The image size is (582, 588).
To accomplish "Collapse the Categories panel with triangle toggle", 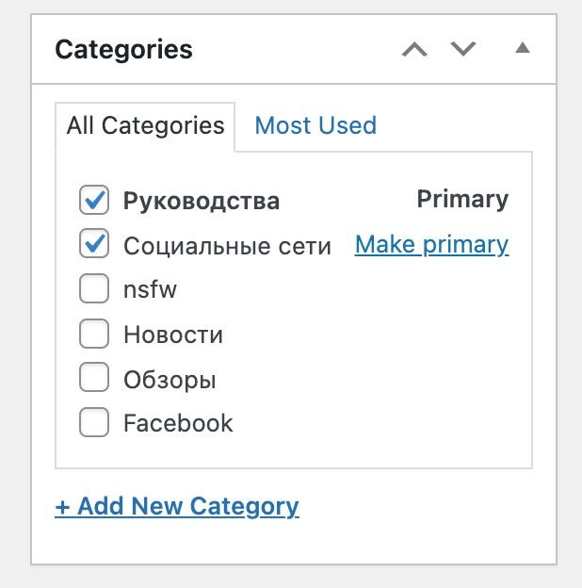I will [523, 48].
